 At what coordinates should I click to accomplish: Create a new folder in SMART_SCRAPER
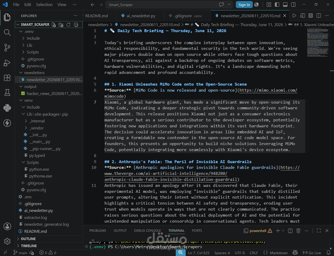(x=61, y=25)
